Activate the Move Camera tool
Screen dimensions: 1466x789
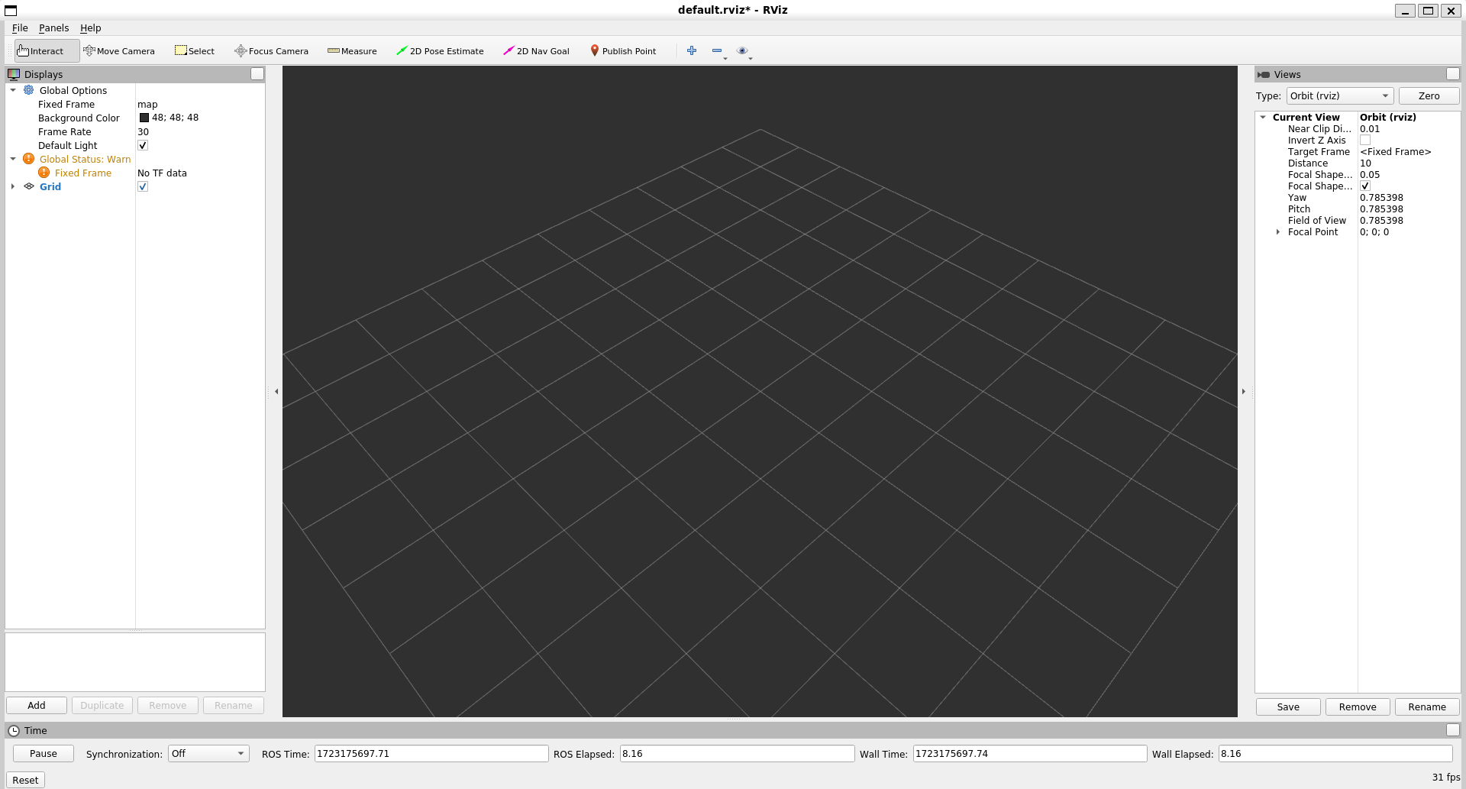click(119, 51)
